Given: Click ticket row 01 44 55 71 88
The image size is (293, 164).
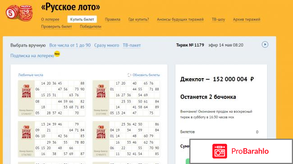Looking at the screenshot, I should click(x=134, y=89).
